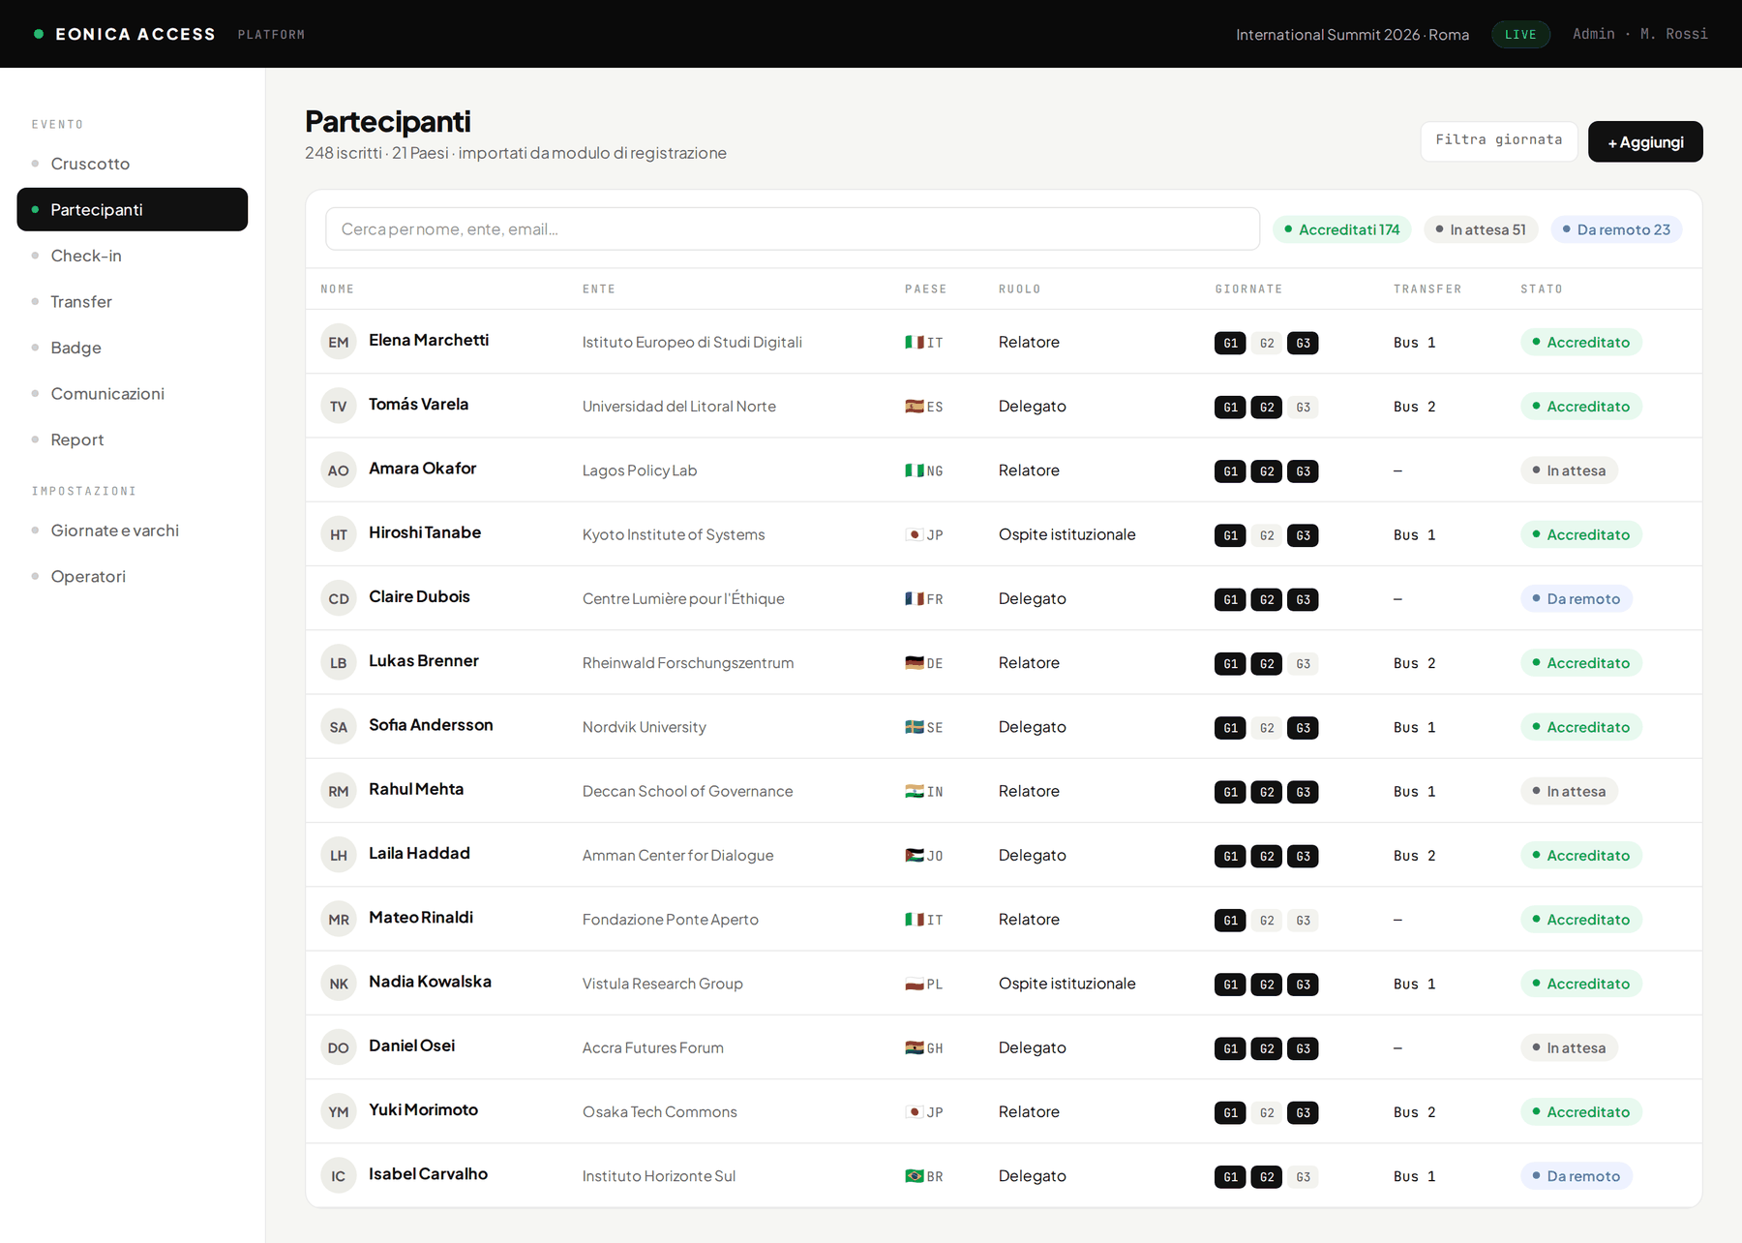Click Amara Okafor's In attesa status
Screen dimensions: 1742x1243
(x=1569, y=470)
